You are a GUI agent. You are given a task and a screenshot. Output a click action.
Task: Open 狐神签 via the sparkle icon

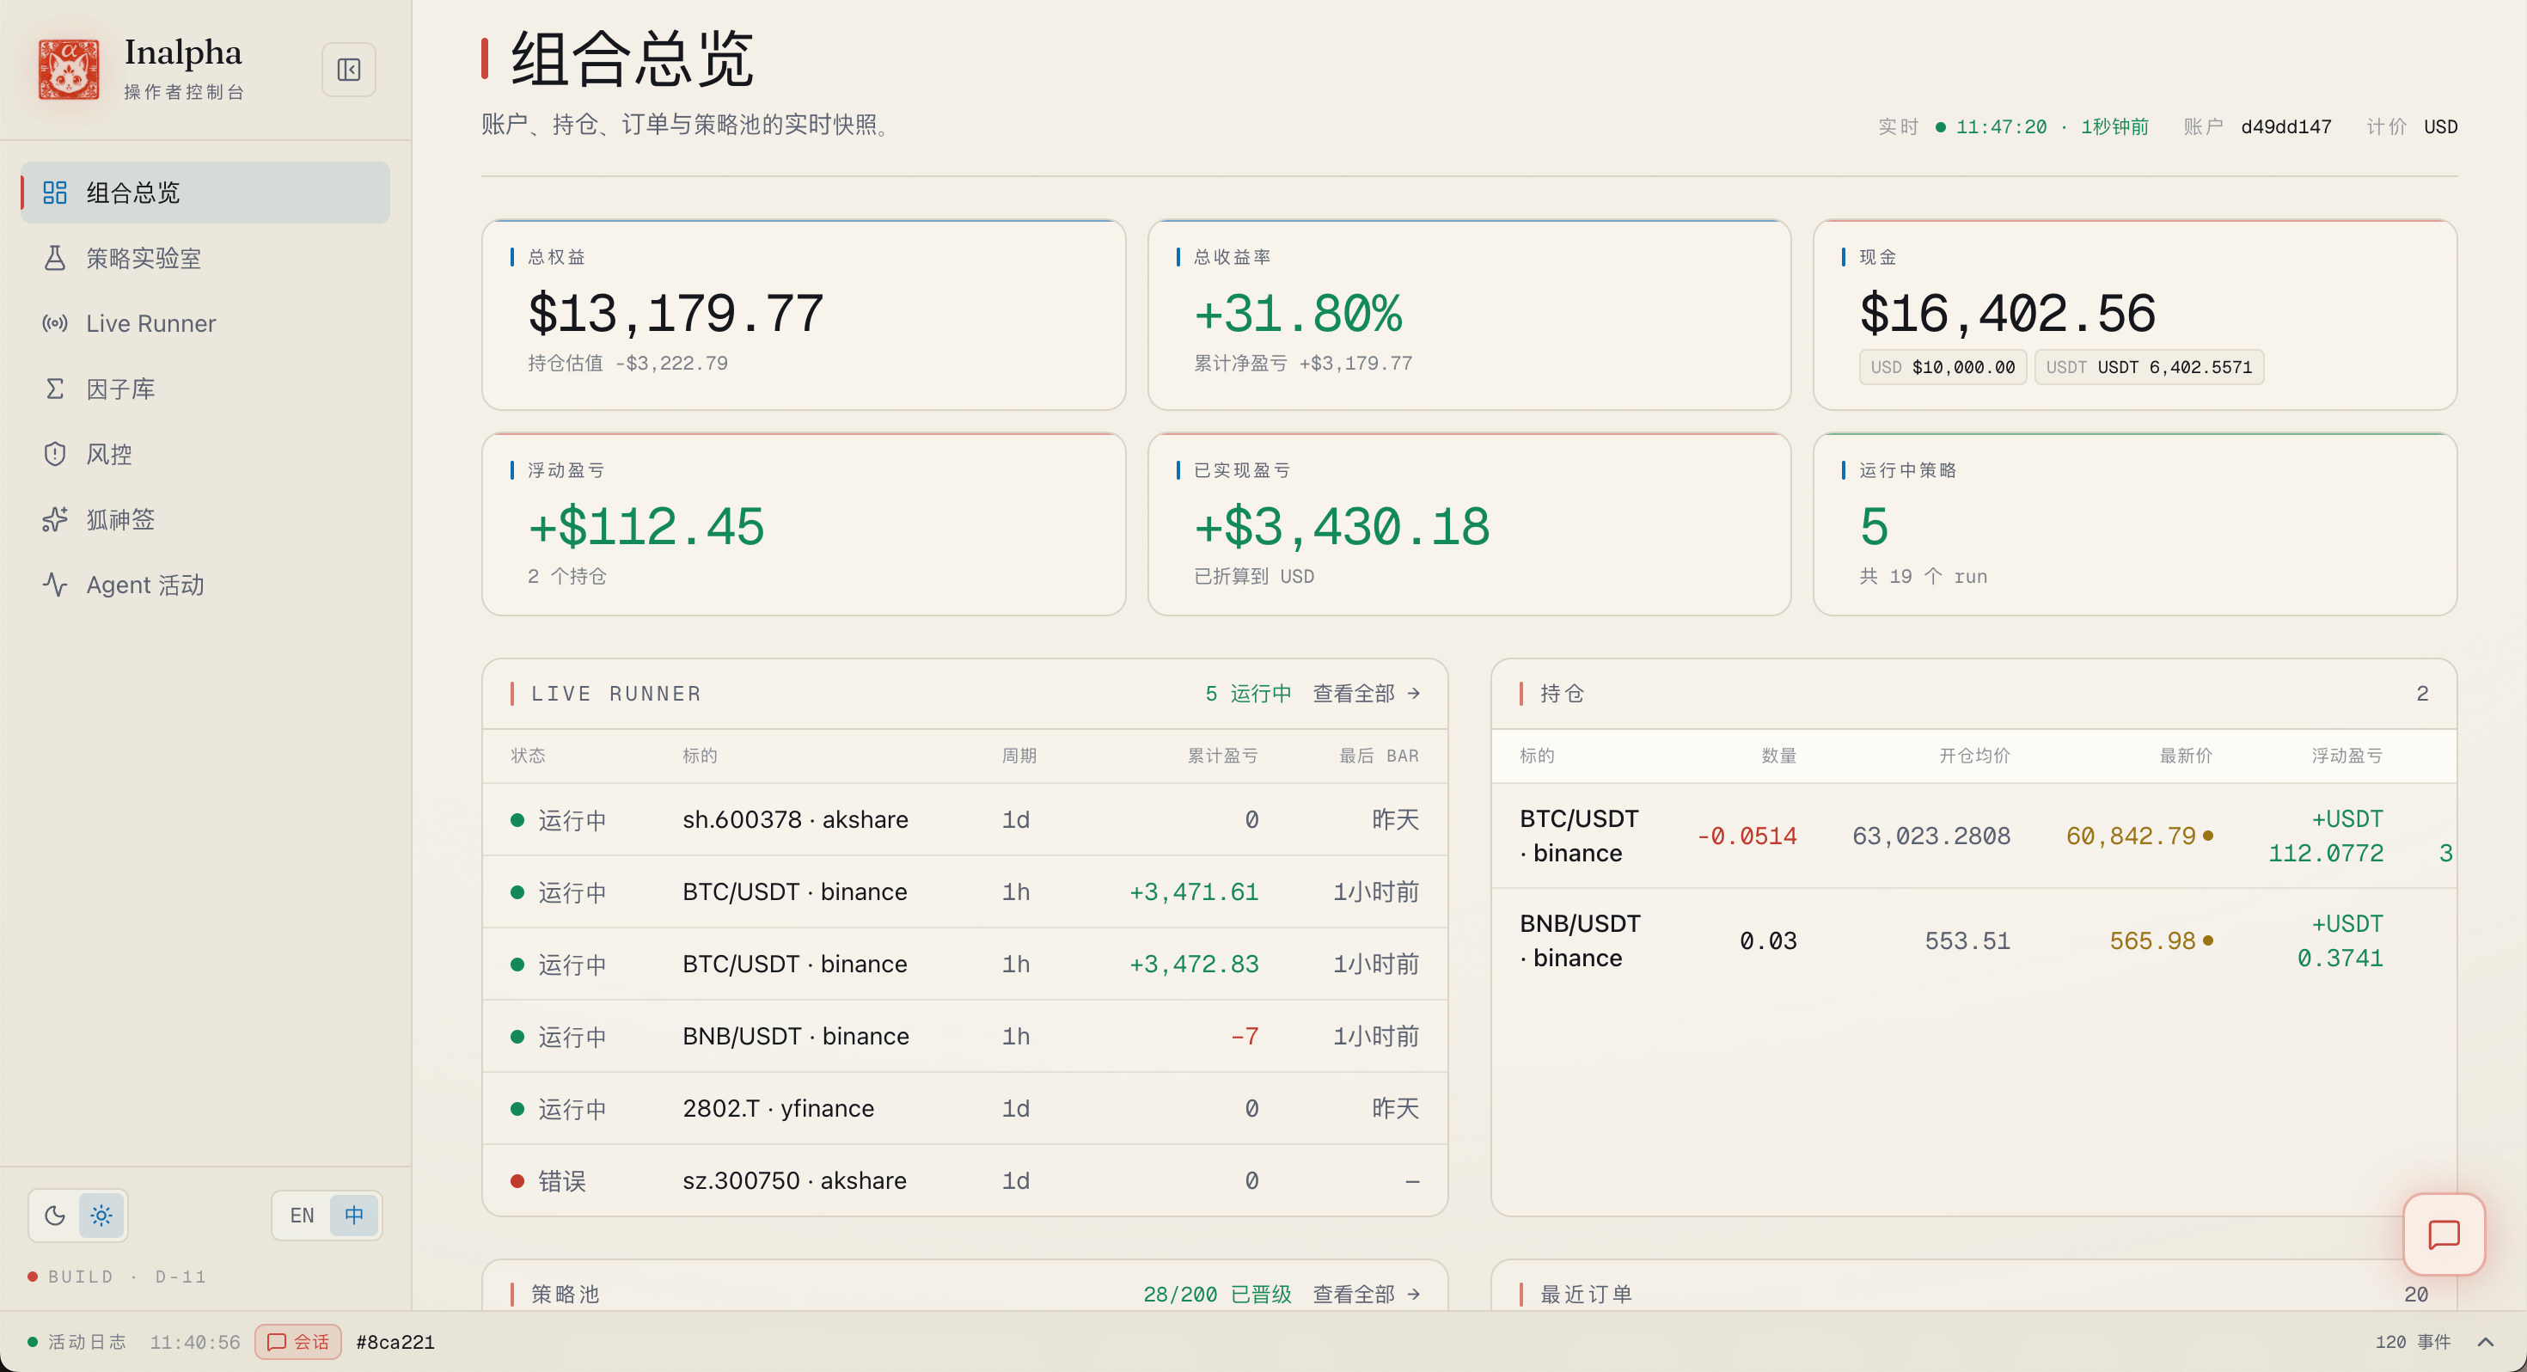click(x=55, y=519)
